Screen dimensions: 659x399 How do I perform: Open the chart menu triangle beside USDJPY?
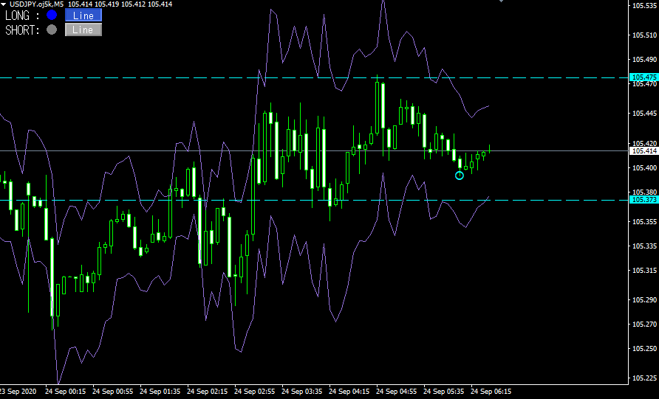click(4, 4)
